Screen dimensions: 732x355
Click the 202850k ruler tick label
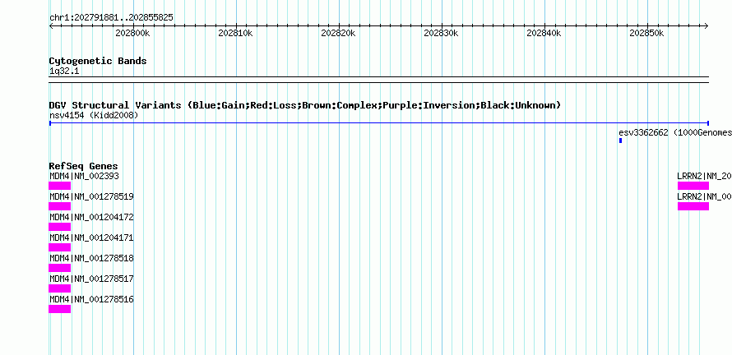tap(646, 33)
